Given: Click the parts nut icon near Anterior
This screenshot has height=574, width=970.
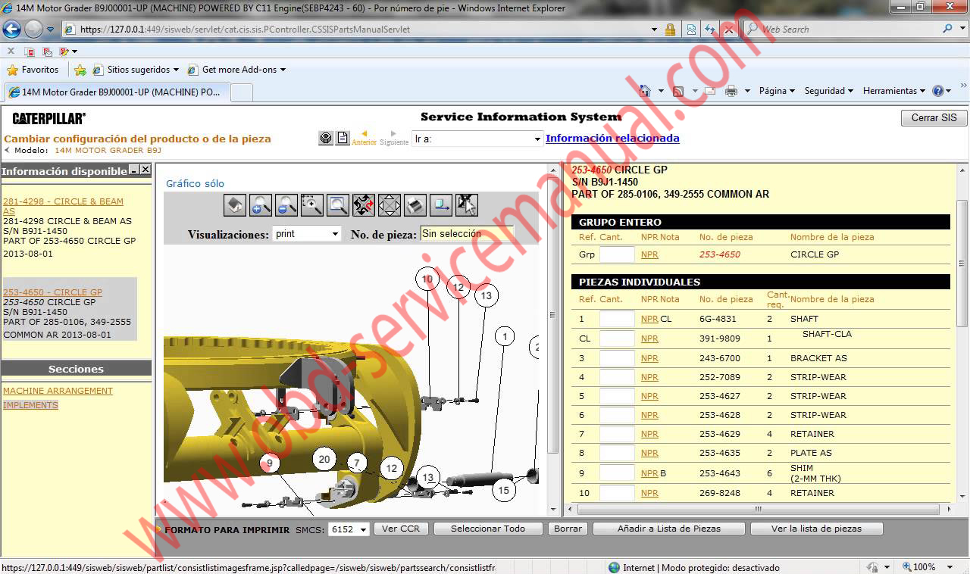Looking at the screenshot, I should (x=325, y=137).
